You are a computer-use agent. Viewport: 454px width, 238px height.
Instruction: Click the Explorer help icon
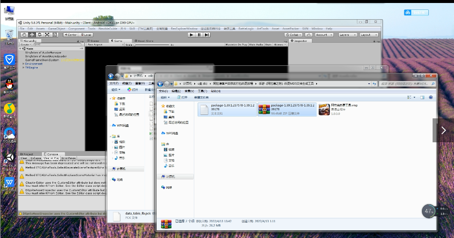(431, 97)
